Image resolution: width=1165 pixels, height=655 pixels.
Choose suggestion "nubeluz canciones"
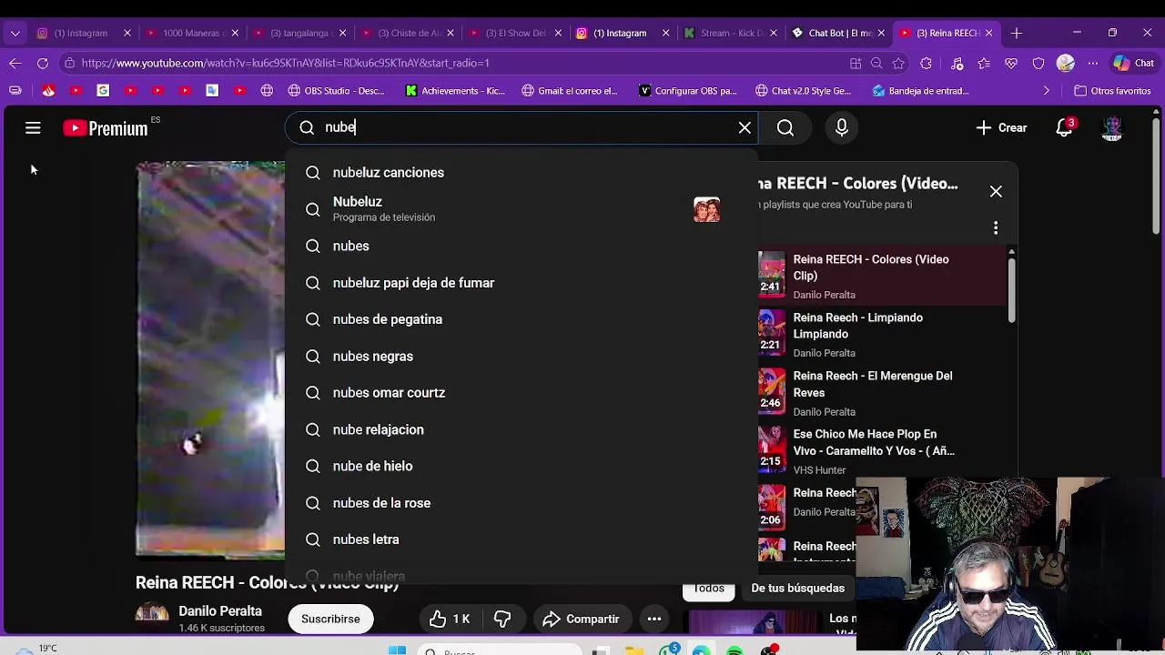[x=521, y=173]
